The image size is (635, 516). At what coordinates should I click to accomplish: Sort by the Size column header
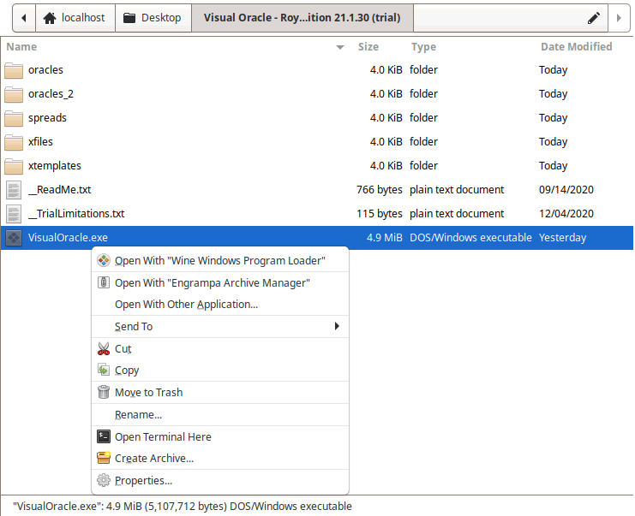point(368,47)
